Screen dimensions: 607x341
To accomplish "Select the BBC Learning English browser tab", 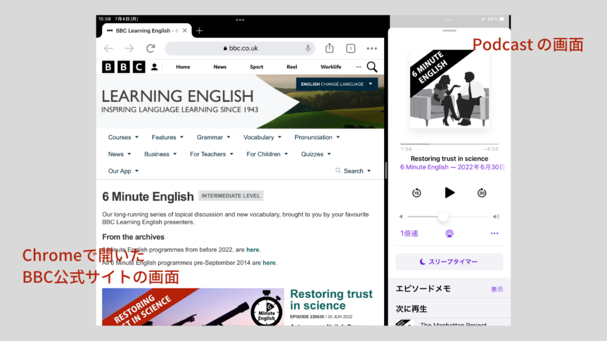I will (x=147, y=31).
